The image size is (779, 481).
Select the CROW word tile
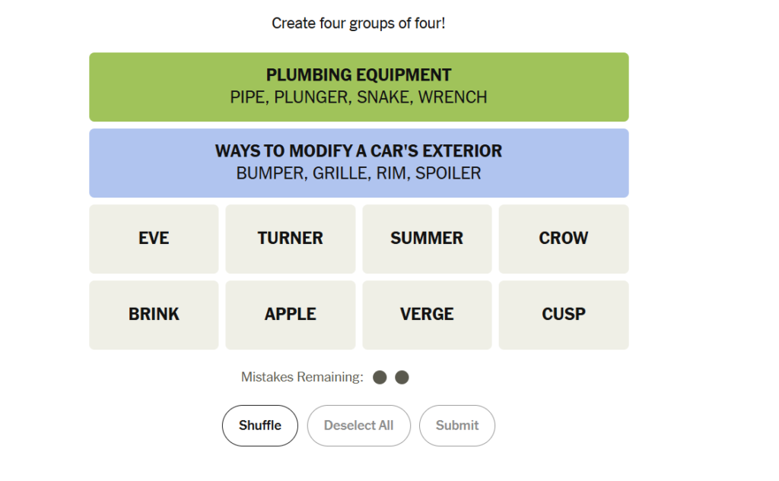click(x=564, y=239)
